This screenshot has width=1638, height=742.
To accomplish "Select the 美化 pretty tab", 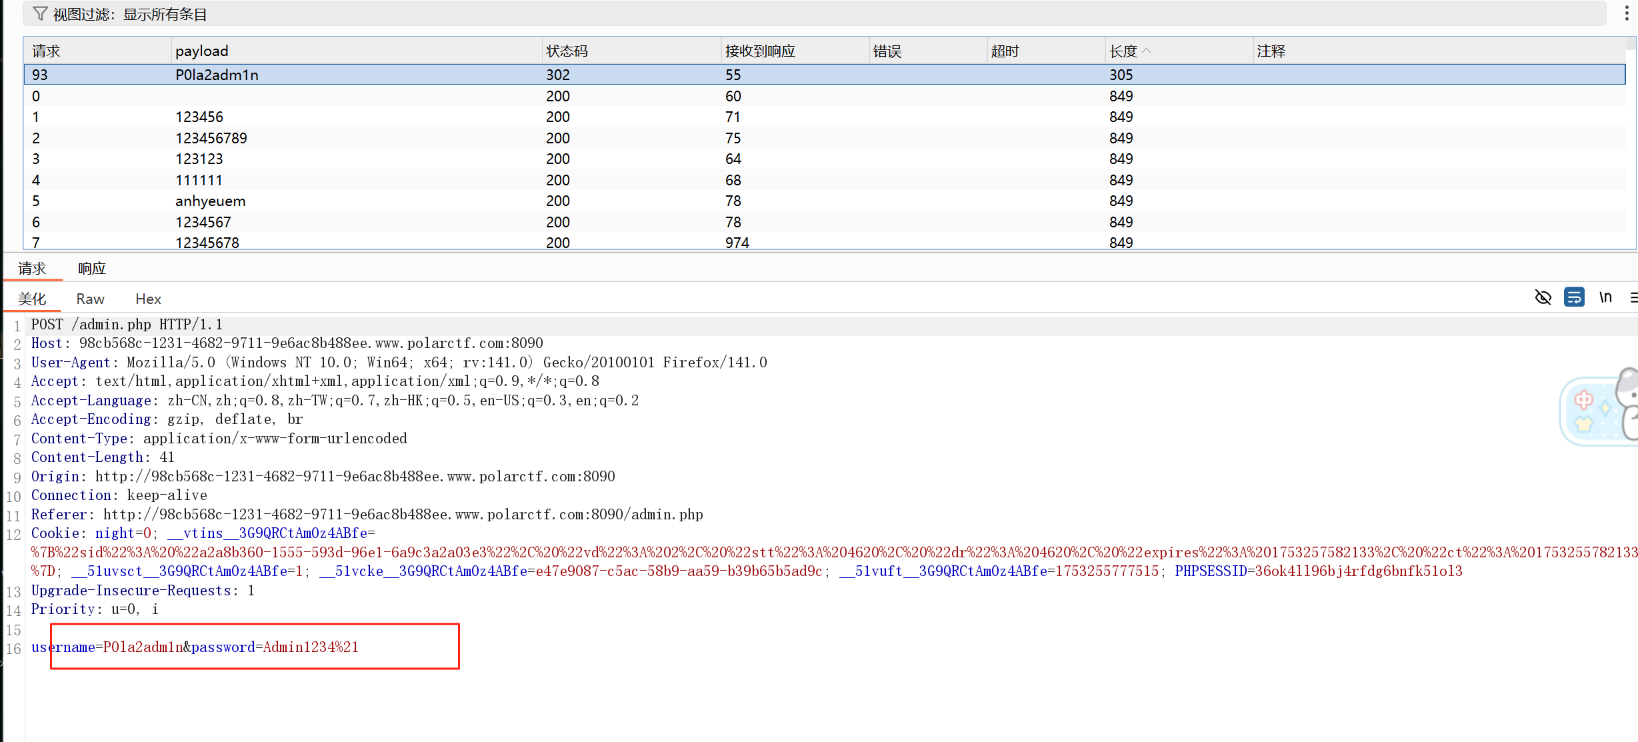I will 32,299.
